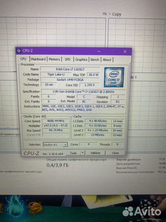
Task: Click the Instructions text box
Action: [x=83, y=108]
